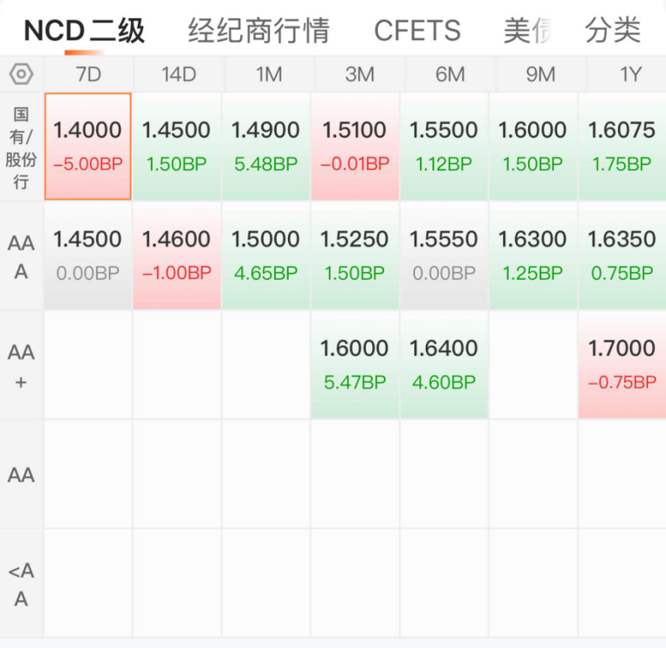
Task: Select the 国有/股份行 row label
Action: pyautogui.click(x=21, y=147)
